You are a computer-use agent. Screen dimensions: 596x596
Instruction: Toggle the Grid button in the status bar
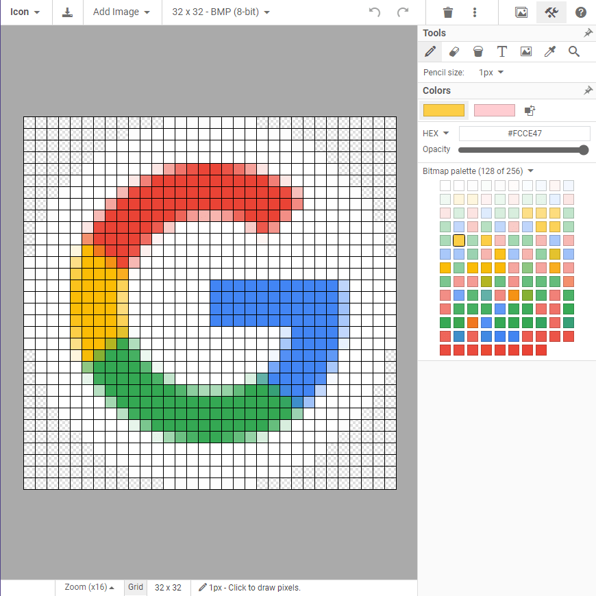tap(136, 587)
